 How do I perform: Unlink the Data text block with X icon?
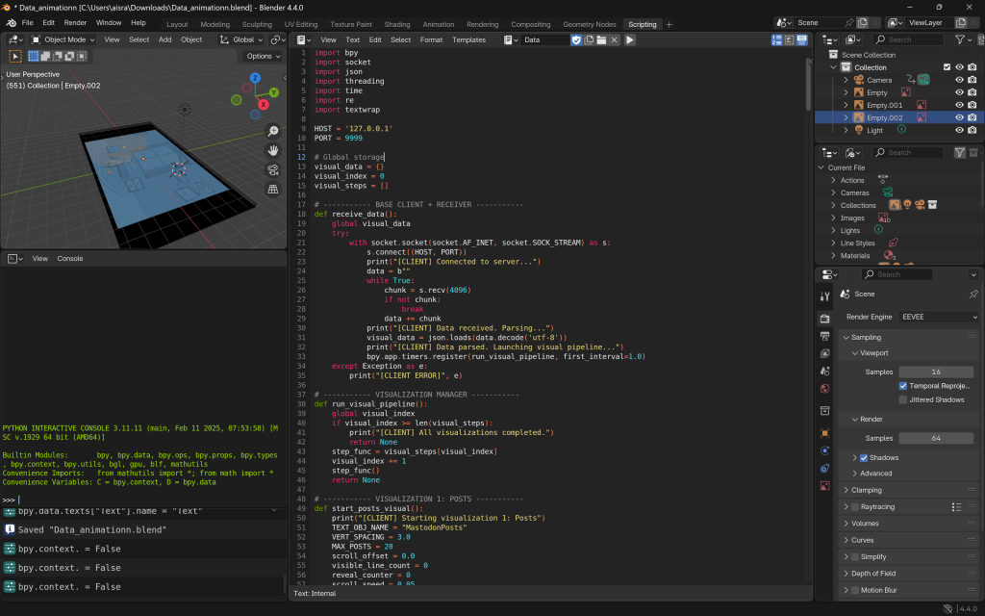tap(614, 39)
